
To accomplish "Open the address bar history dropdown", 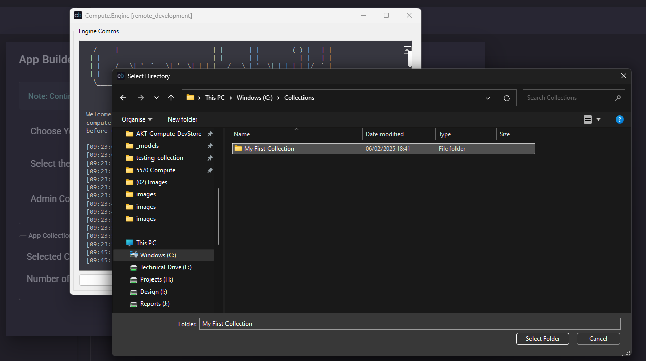I will (487, 97).
